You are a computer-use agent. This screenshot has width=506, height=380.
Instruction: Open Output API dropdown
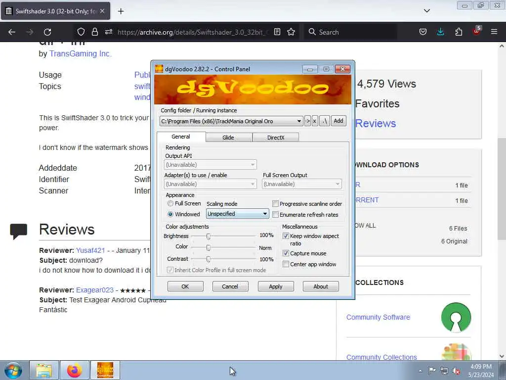210,165
